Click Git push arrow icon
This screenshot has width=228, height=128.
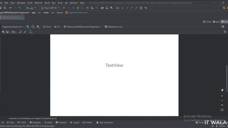click(132, 8)
